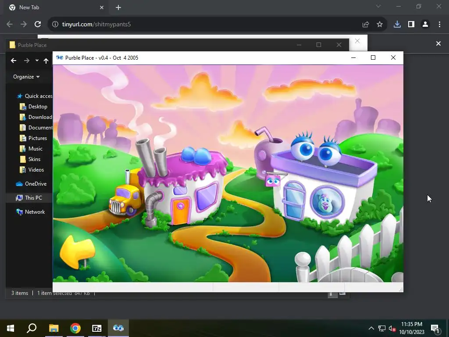Switch File Explorer to details view icon
Image resolution: width=449 pixels, height=337 pixels.
pos(332,294)
